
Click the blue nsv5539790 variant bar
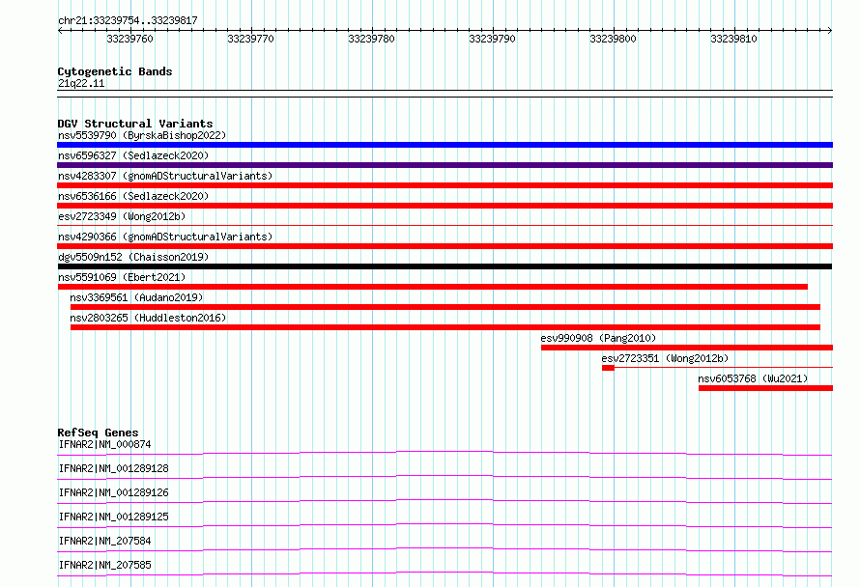pyautogui.click(x=444, y=145)
